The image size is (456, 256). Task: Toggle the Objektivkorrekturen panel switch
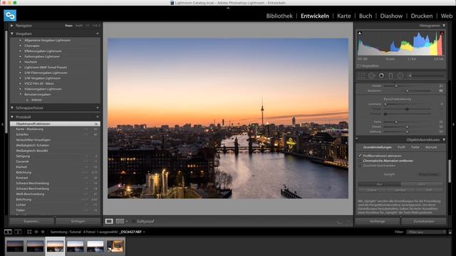coord(357,139)
